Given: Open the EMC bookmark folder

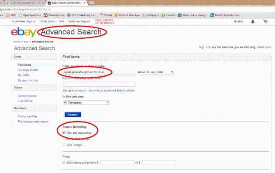Looking at the screenshot, I should 11,15.
